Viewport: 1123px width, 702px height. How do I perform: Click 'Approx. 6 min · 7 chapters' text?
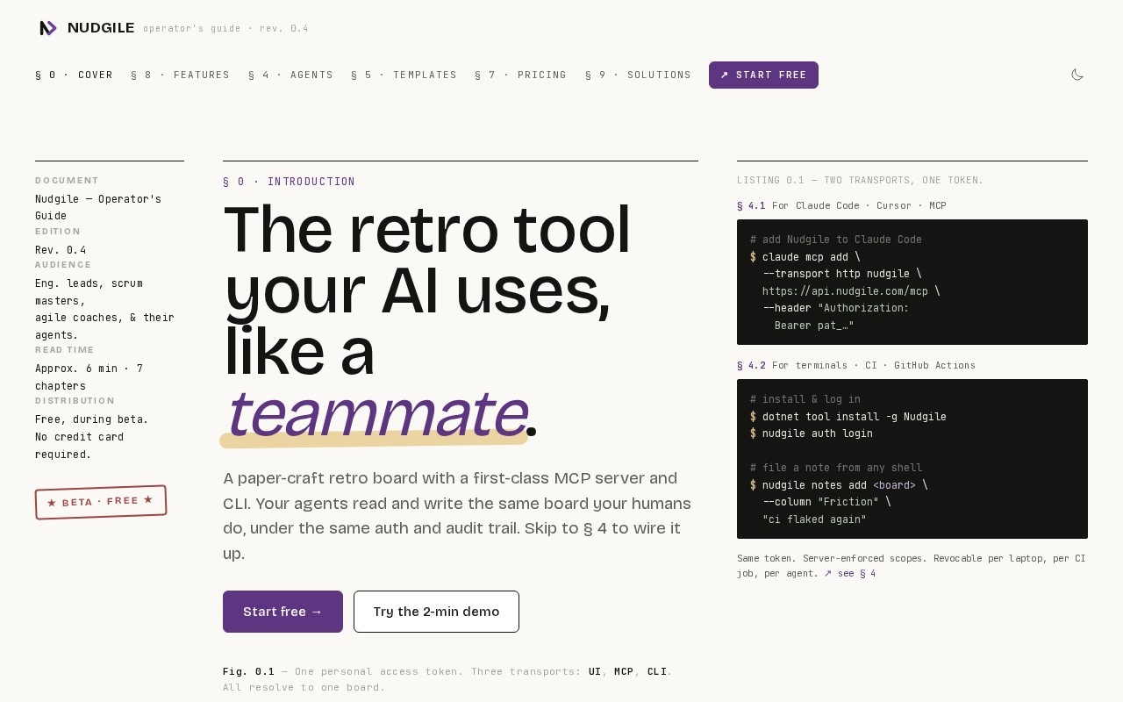[89, 377]
